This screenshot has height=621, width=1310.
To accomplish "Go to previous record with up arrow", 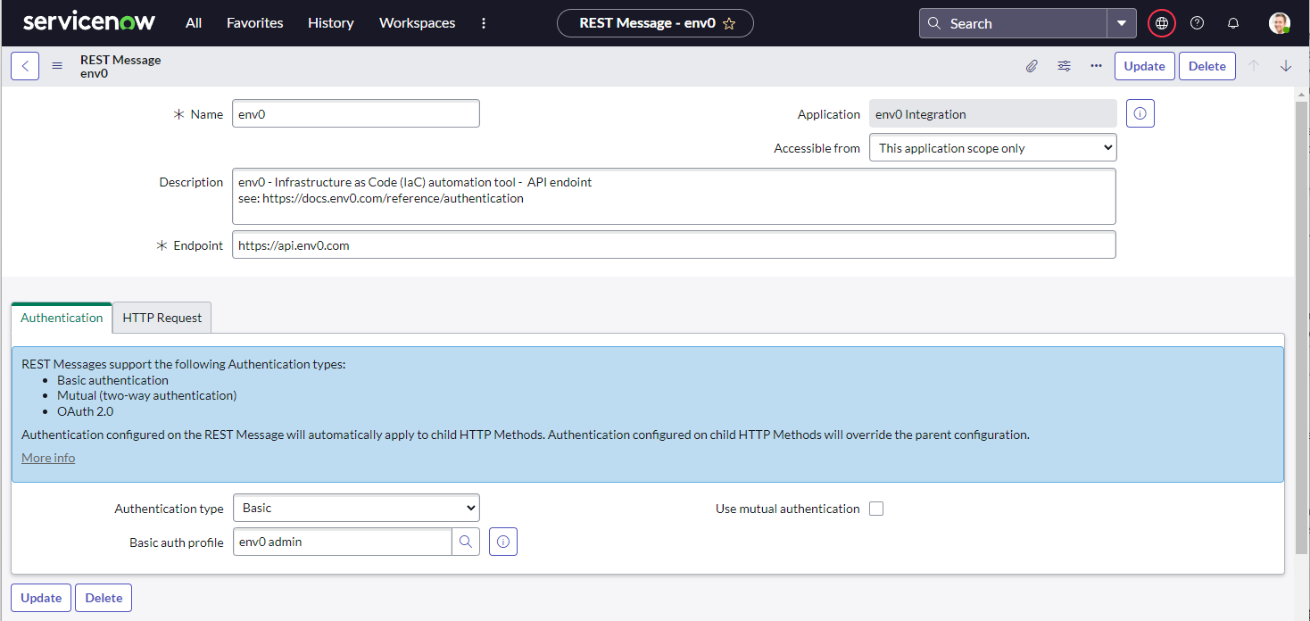I will click(x=1254, y=66).
